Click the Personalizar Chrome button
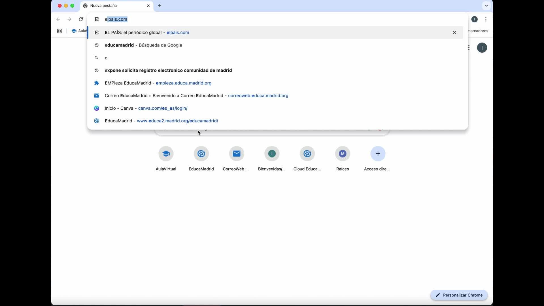 (x=459, y=295)
